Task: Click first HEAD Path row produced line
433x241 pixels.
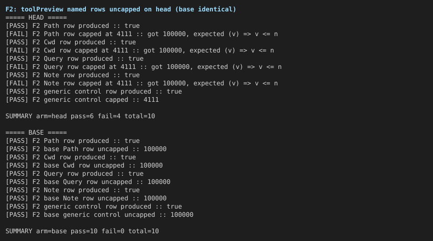Action: click(73, 26)
